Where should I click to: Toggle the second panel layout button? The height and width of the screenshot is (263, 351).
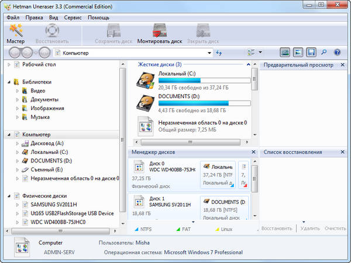point(298,53)
